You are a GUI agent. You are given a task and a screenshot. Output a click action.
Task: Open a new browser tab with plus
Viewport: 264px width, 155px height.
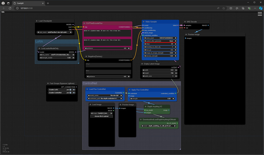pyautogui.click(x=48, y=3)
